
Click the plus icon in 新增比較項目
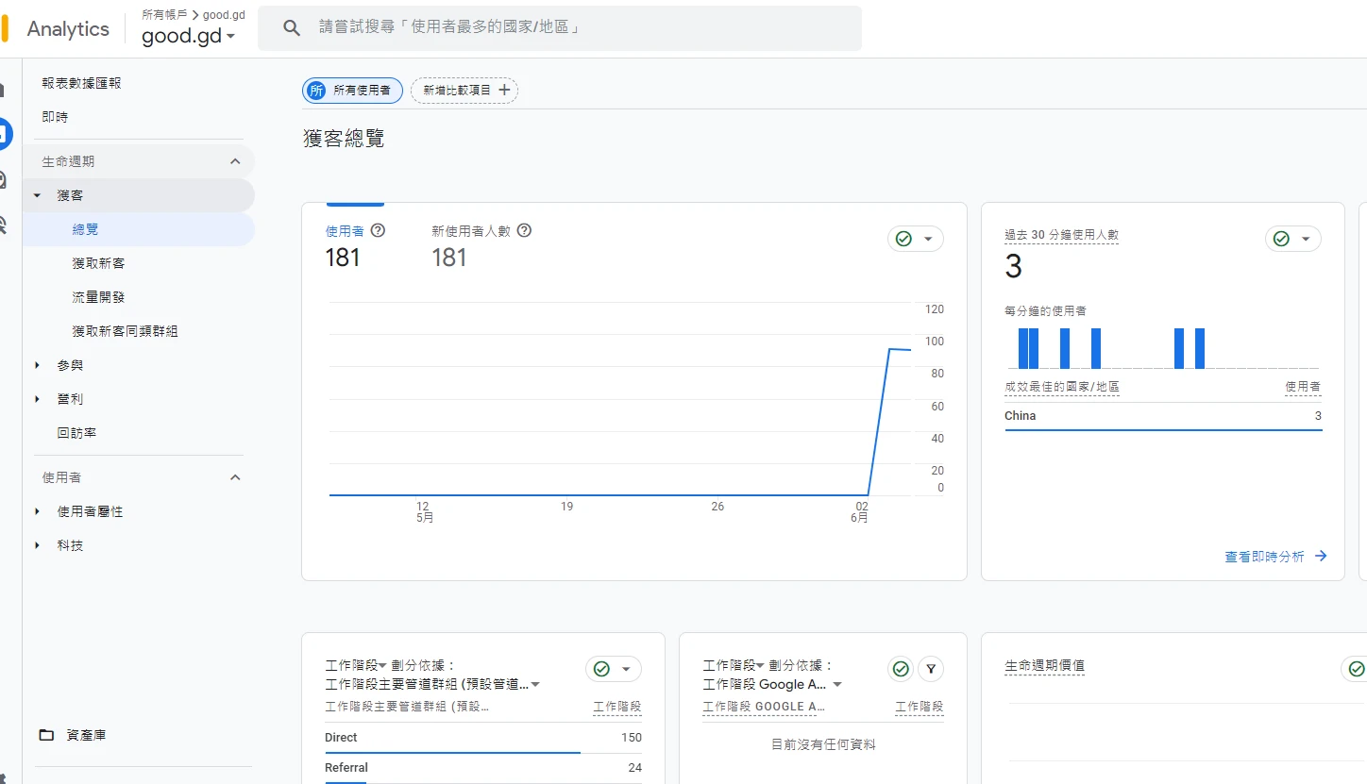504,91
